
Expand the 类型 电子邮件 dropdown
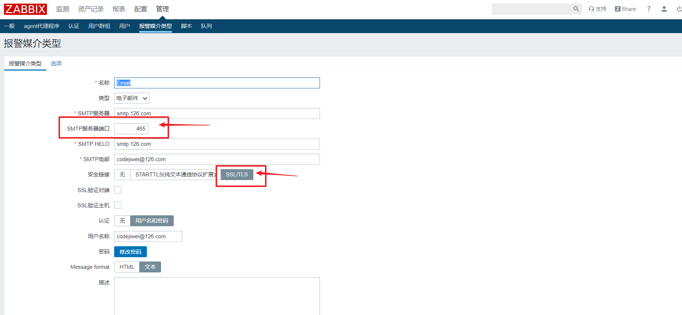pos(132,98)
